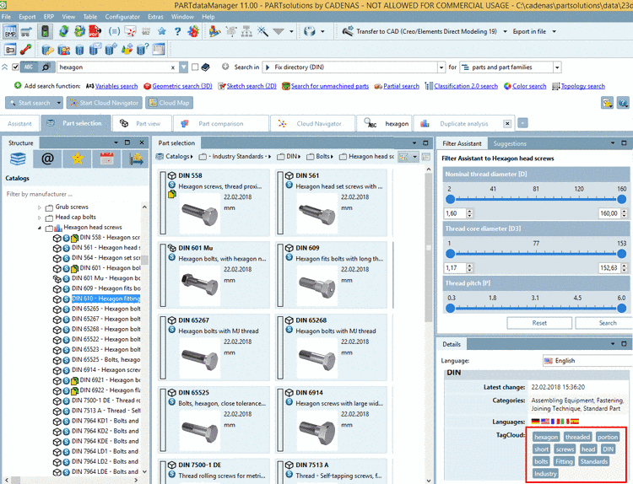Click the Cloud Map button
633x484 pixels.
(x=168, y=103)
